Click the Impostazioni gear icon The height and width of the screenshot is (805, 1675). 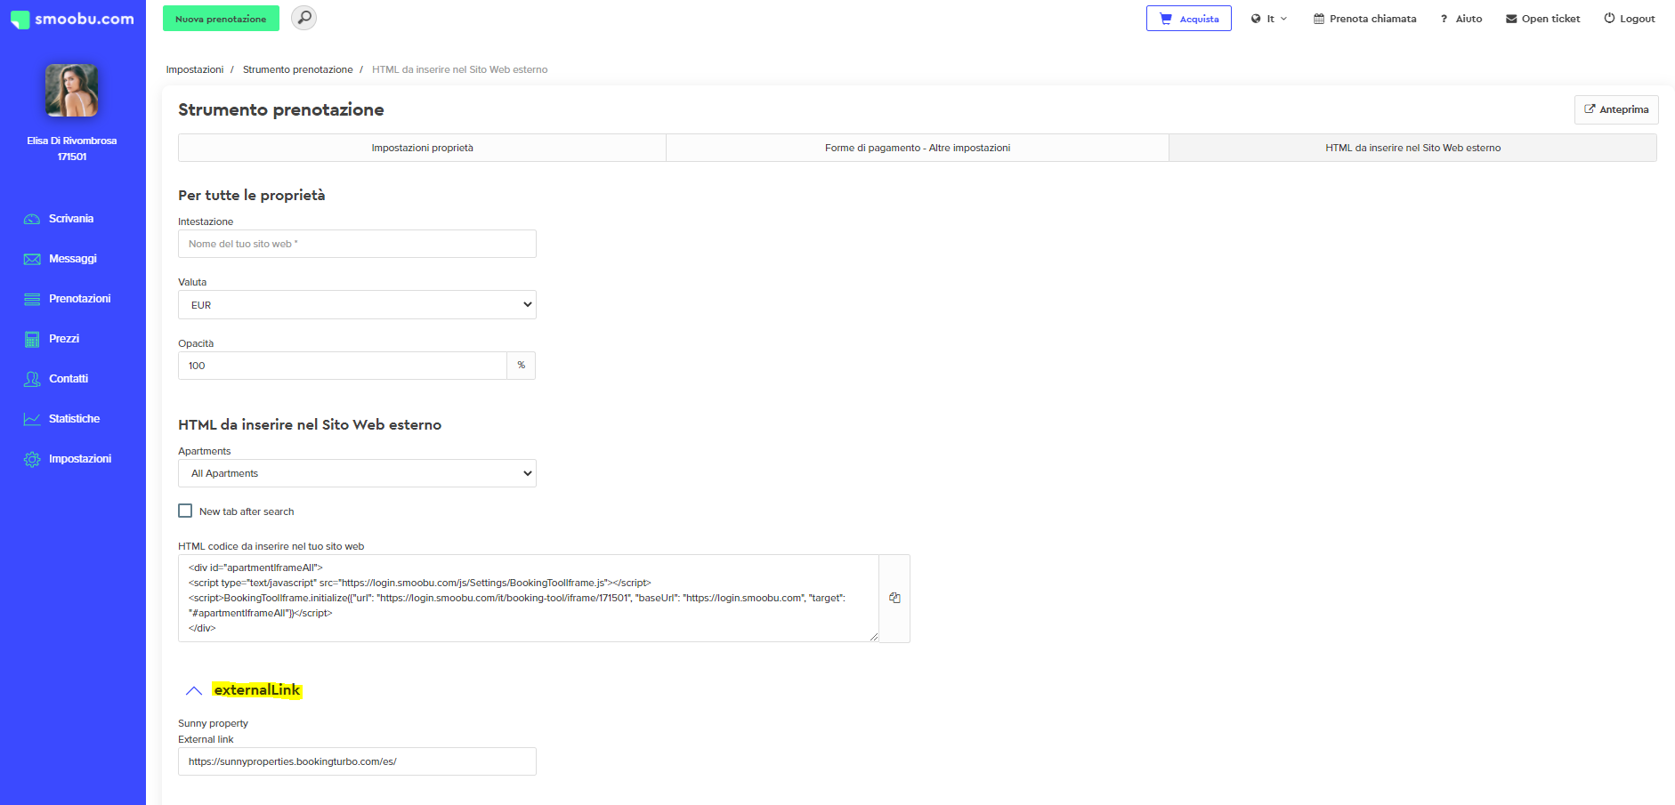click(x=32, y=459)
